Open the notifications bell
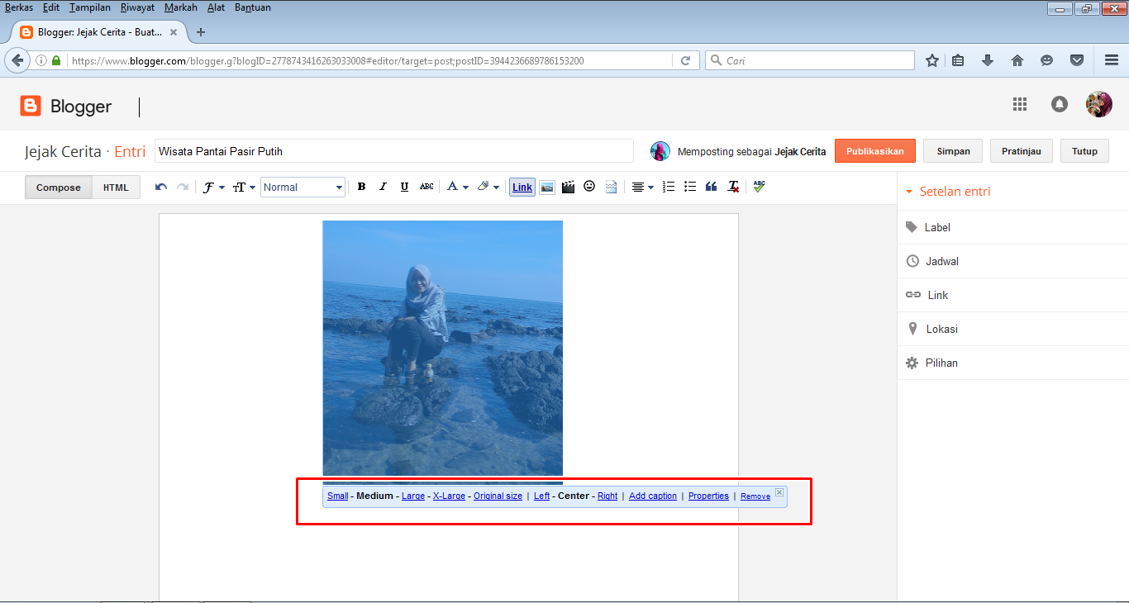This screenshot has height=603, width=1129. pyautogui.click(x=1060, y=104)
